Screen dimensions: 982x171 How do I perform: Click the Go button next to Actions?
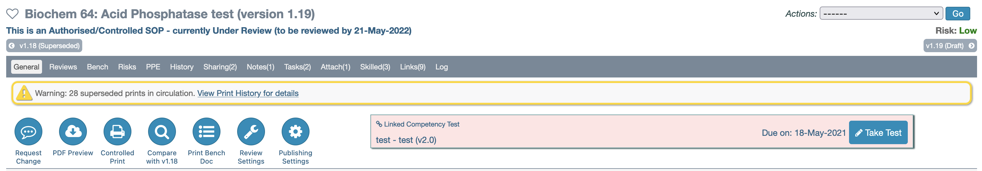[958, 14]
